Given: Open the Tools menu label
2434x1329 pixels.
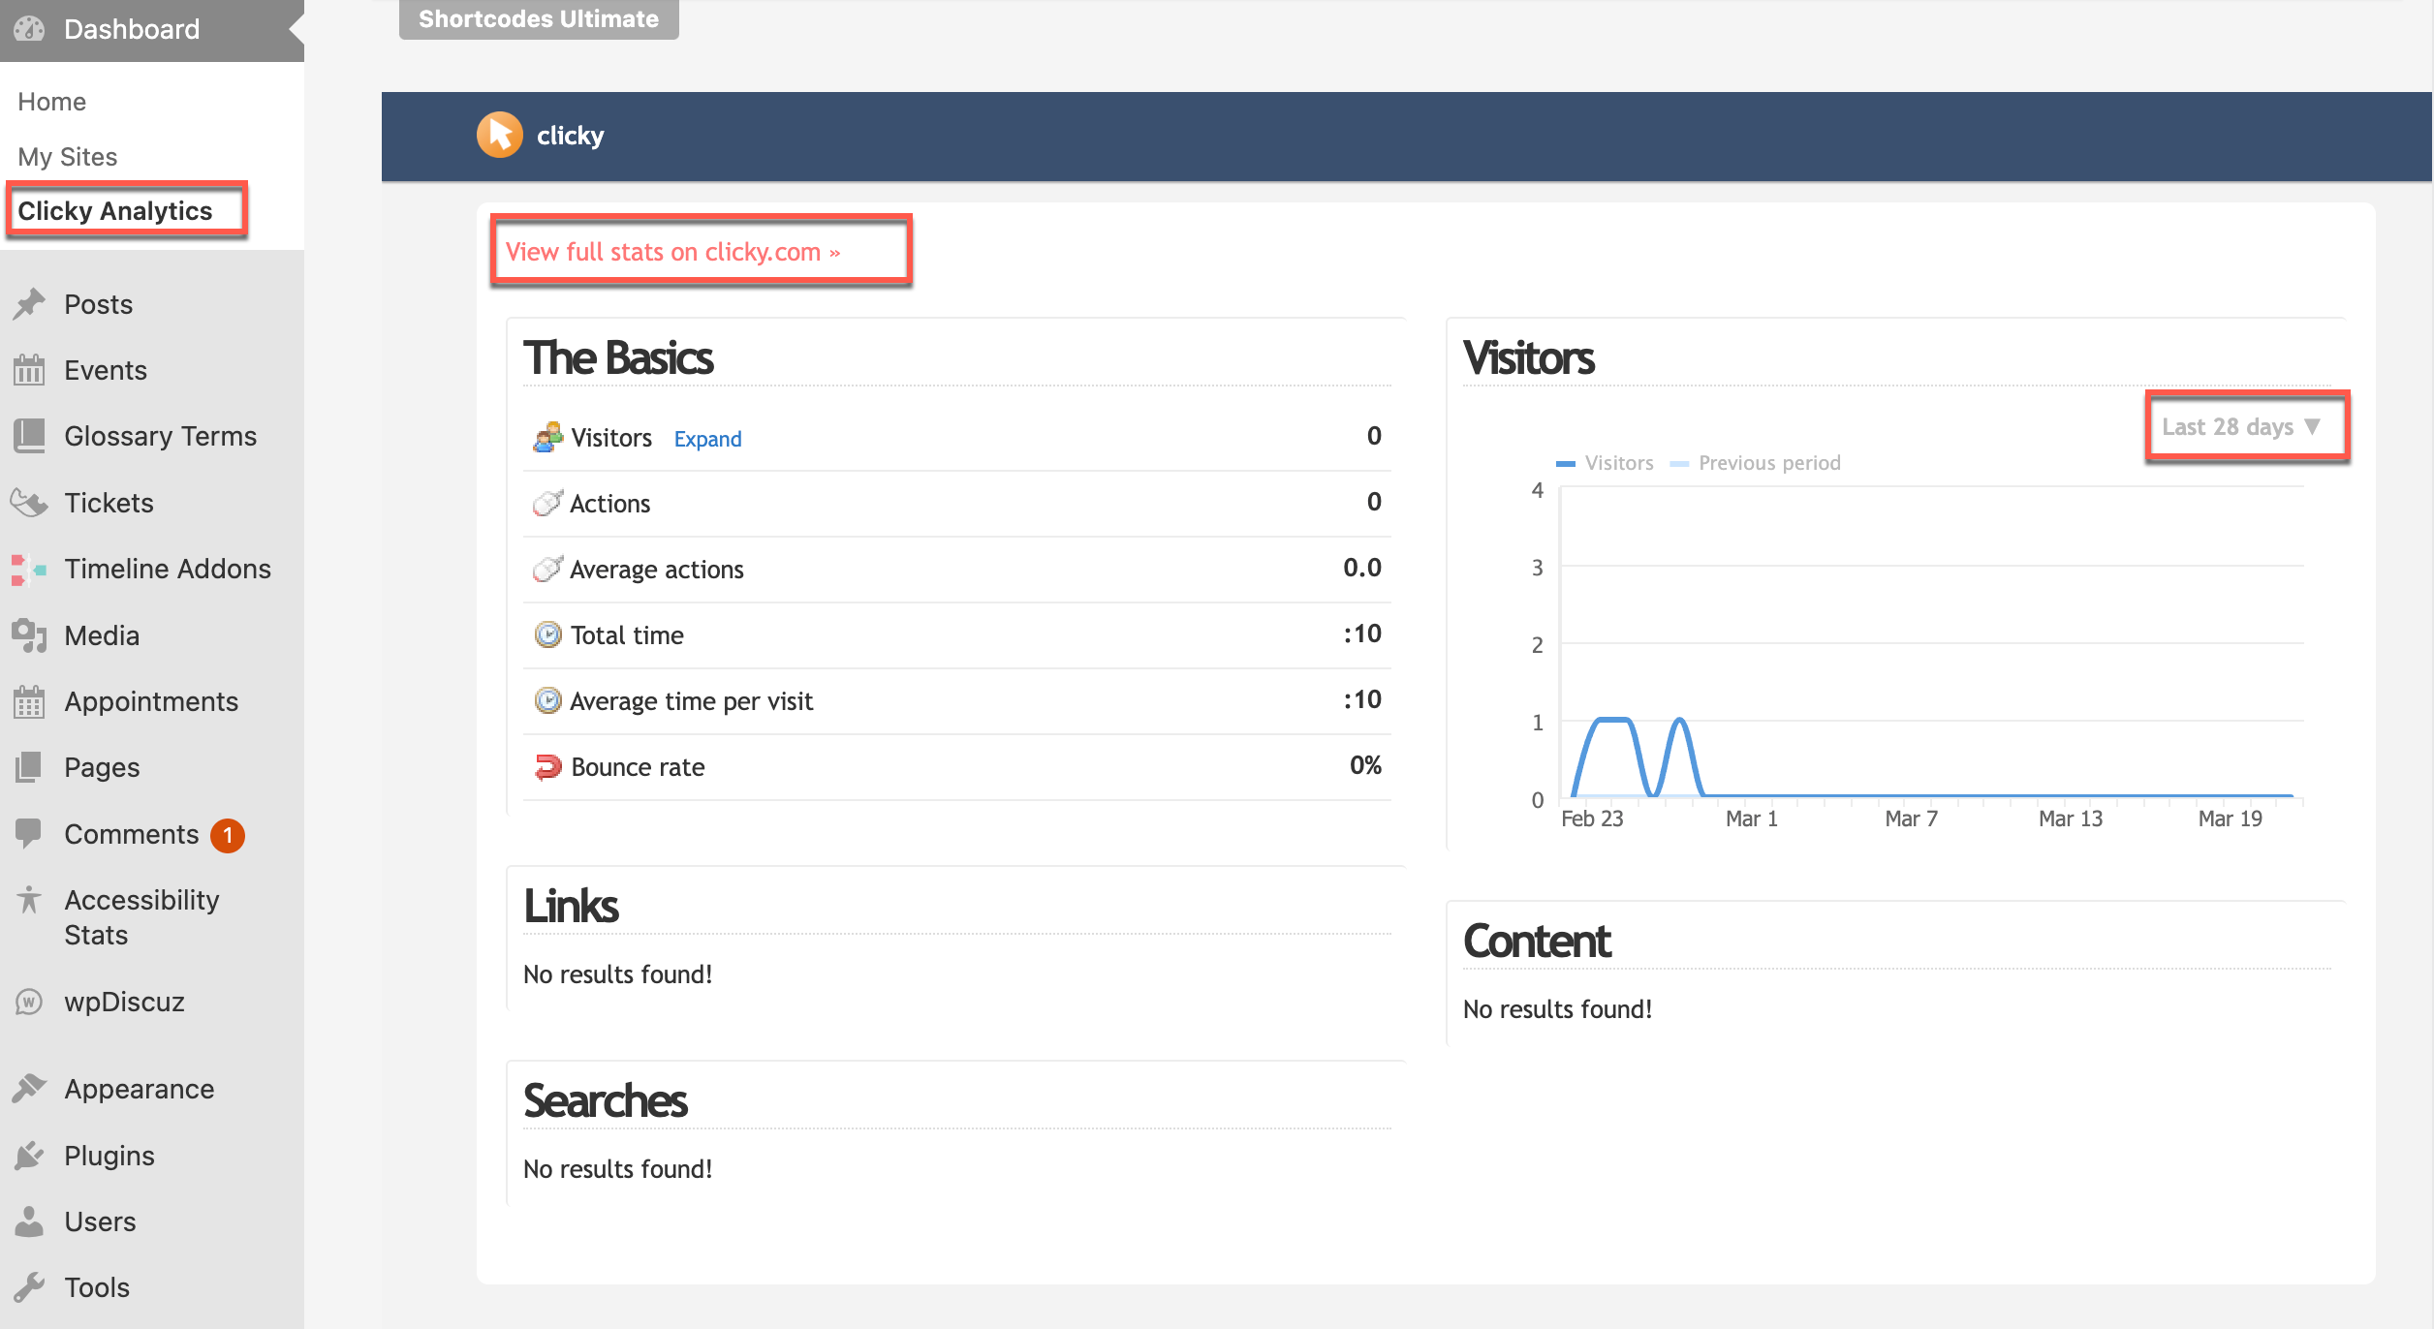Looking at the screenshot, I should [x=97, y=1287].
